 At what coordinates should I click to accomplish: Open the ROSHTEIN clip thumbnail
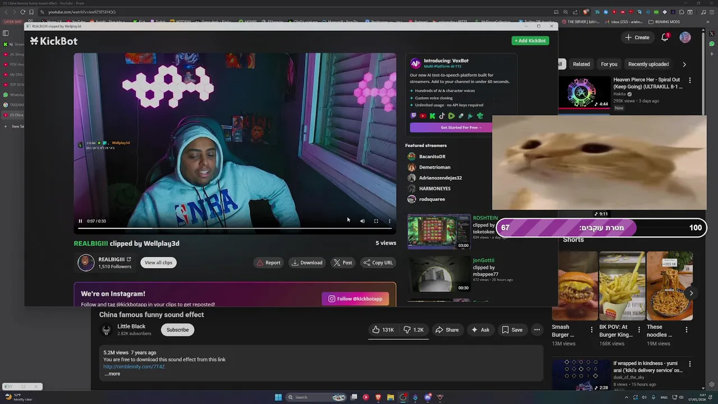(439, 231)
